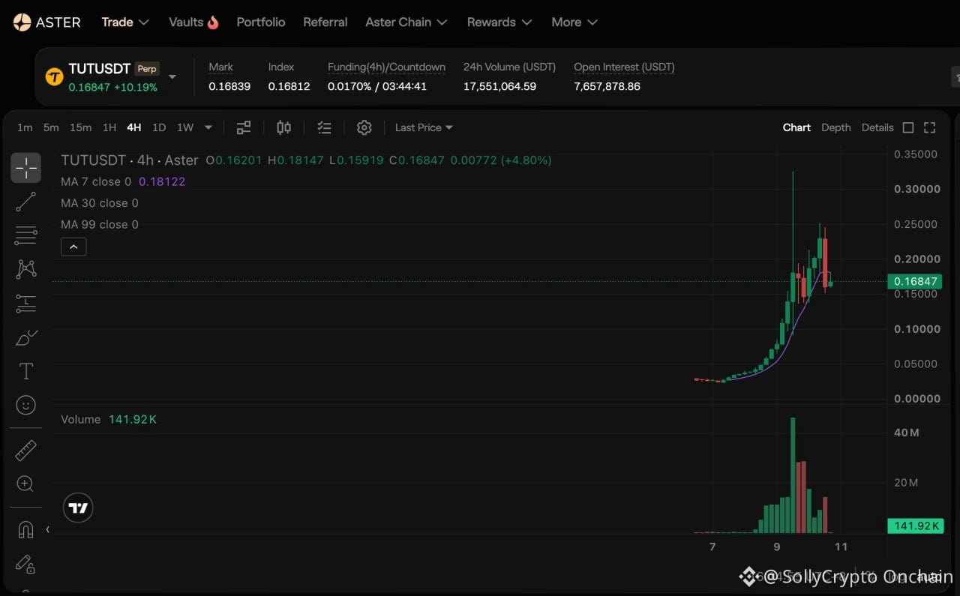Toggle lock all drawing tools
960x596 pixels.
click(25, 563)
